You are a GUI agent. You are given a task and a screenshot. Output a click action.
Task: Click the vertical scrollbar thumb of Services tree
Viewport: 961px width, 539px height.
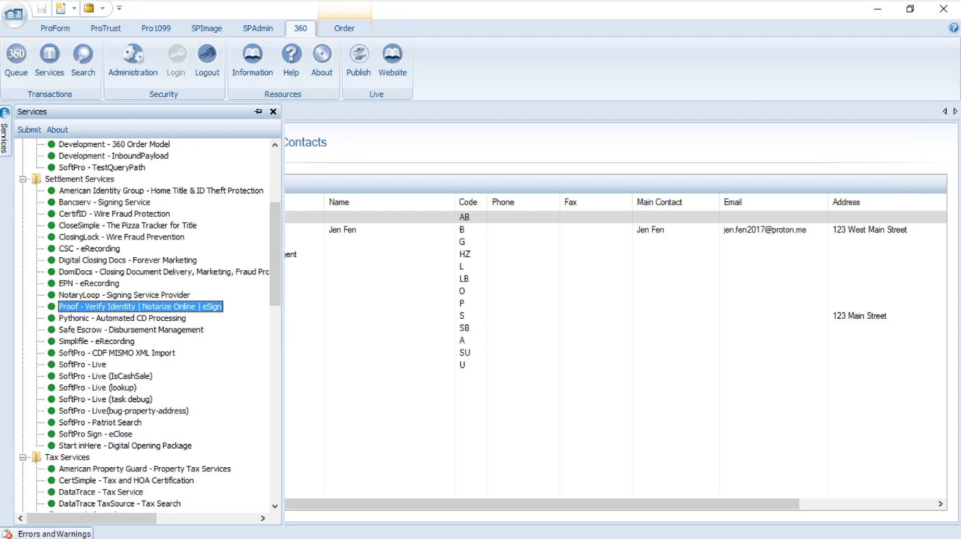[275, 254]
